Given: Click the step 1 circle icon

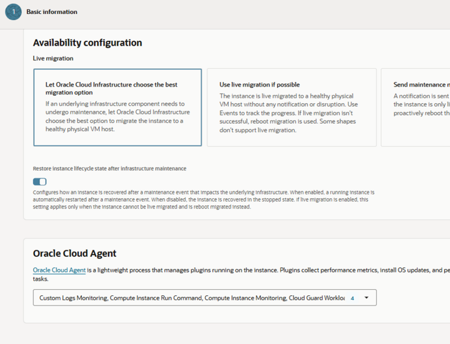Looking at the screenshot, I should pyautogui.click(x=13, y=12).
